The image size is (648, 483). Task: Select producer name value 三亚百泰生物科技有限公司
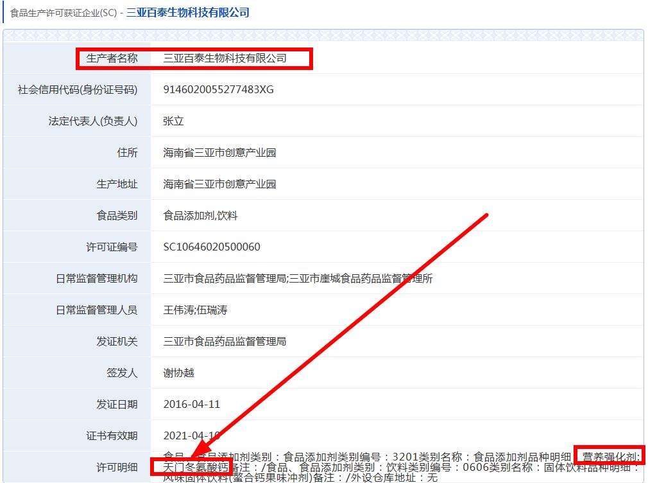pos(225,58)
